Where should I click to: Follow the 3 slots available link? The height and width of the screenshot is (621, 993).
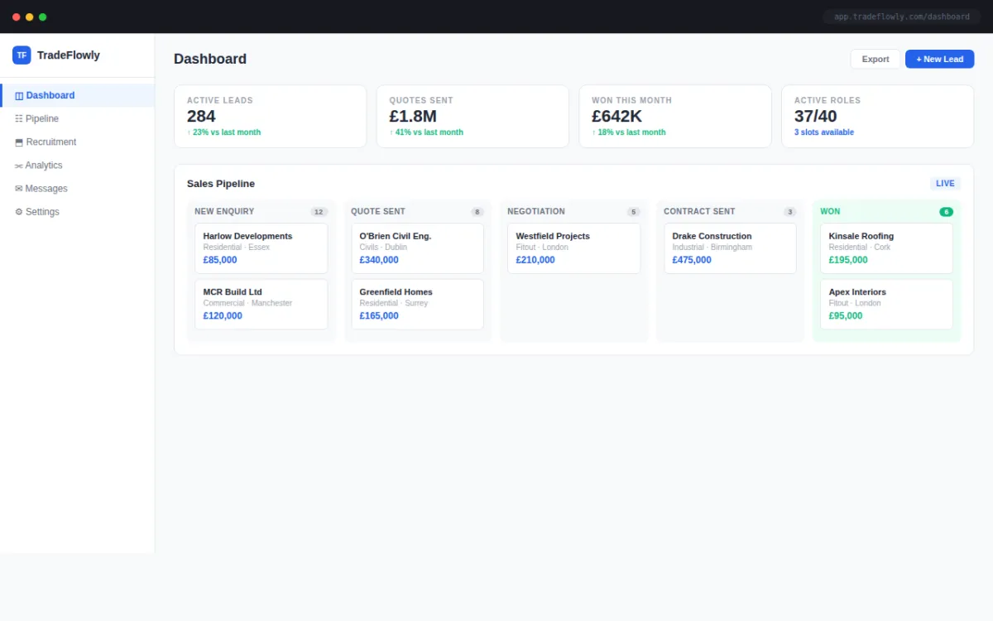pos(824,132)
